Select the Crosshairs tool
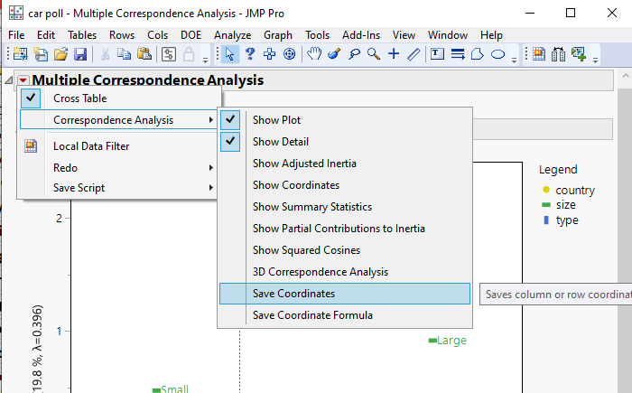 [x=394, y=54]
